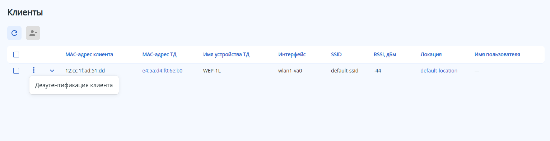Click the deauthenticate user icon button in toolbar
The image size is (550, 141).
(33, 33)
